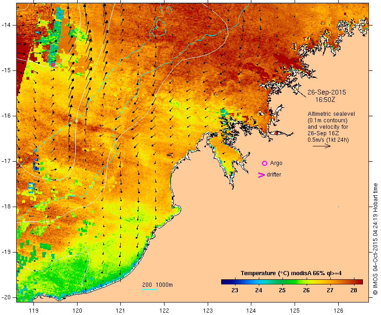Click the longitude label '122'
This screenshot has height=315, width=381.
[164, 310]
